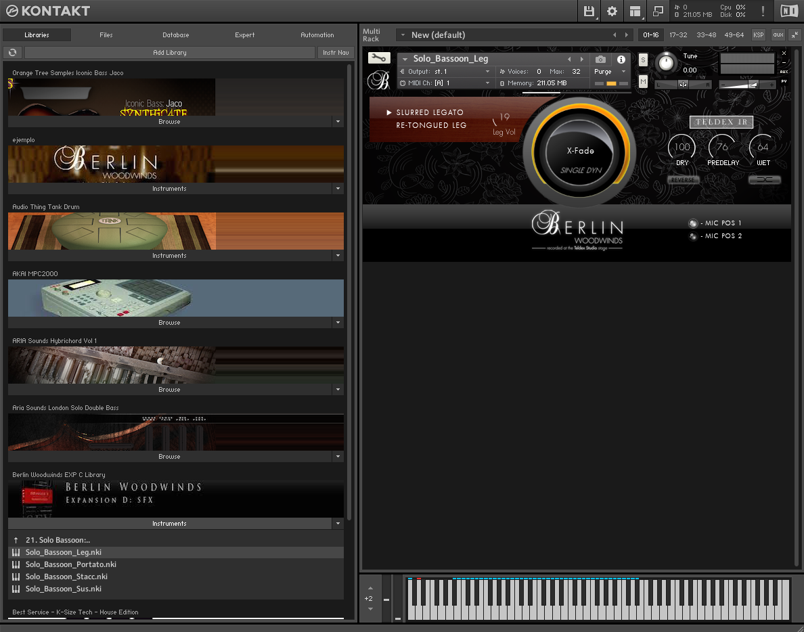Open the ejemplo Berlin library dropdown arrow

(338, 189)
